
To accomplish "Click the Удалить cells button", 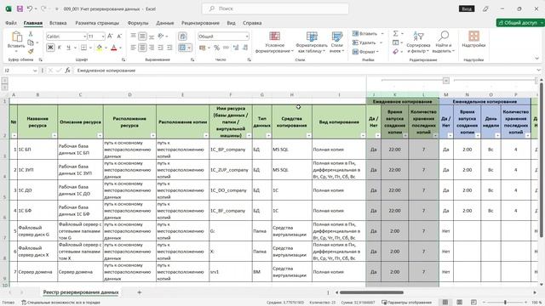I will point(367,42).
